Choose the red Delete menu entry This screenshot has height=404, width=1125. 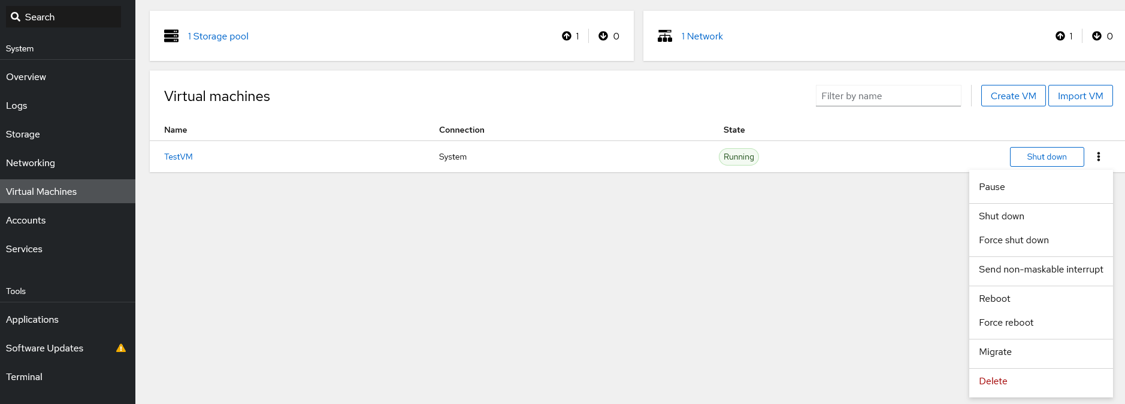click(993, 381)
